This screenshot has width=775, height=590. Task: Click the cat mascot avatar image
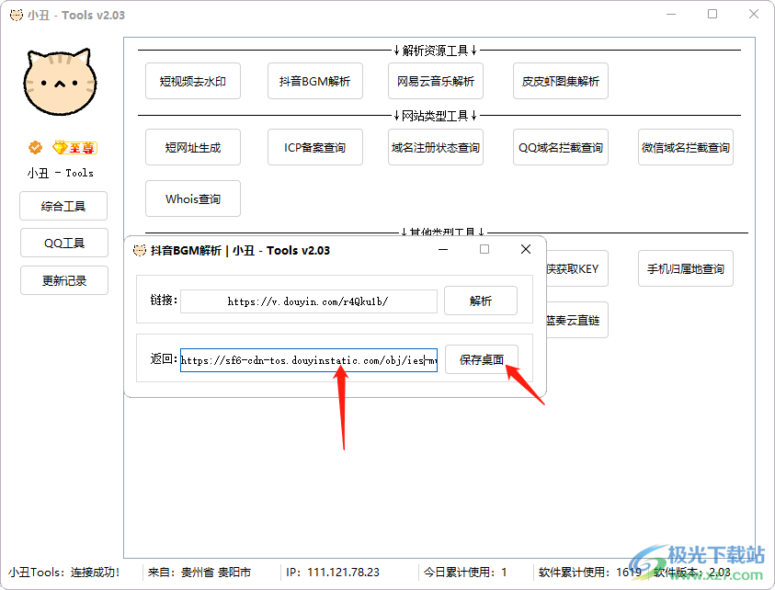60,82
